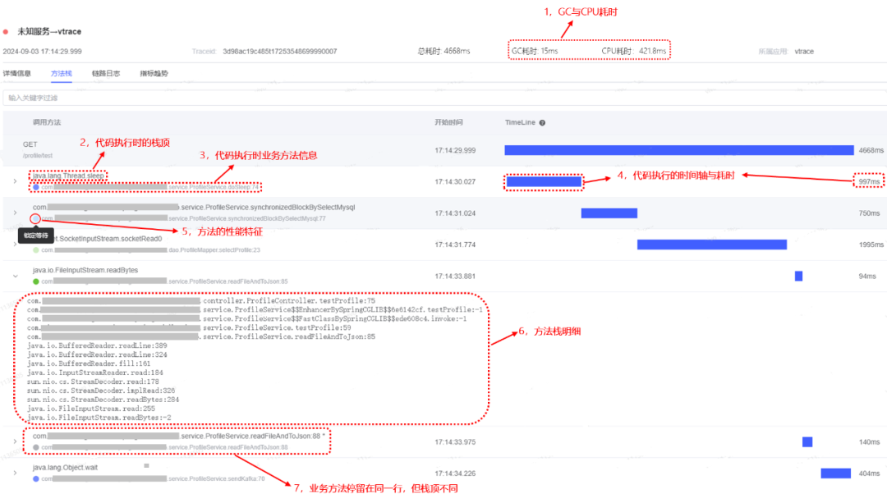Click the pale green dot beside ProfileMapper.selectProfile:23
Screen dimensions: 887x503
(x=36, y=249)
